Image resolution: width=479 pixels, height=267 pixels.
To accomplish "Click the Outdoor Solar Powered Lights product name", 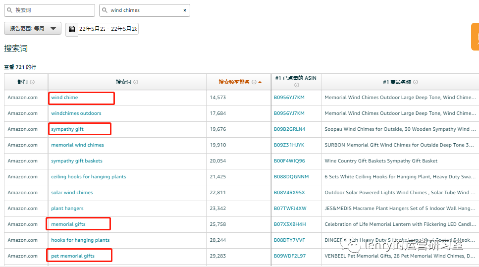I will click(400, 193).
